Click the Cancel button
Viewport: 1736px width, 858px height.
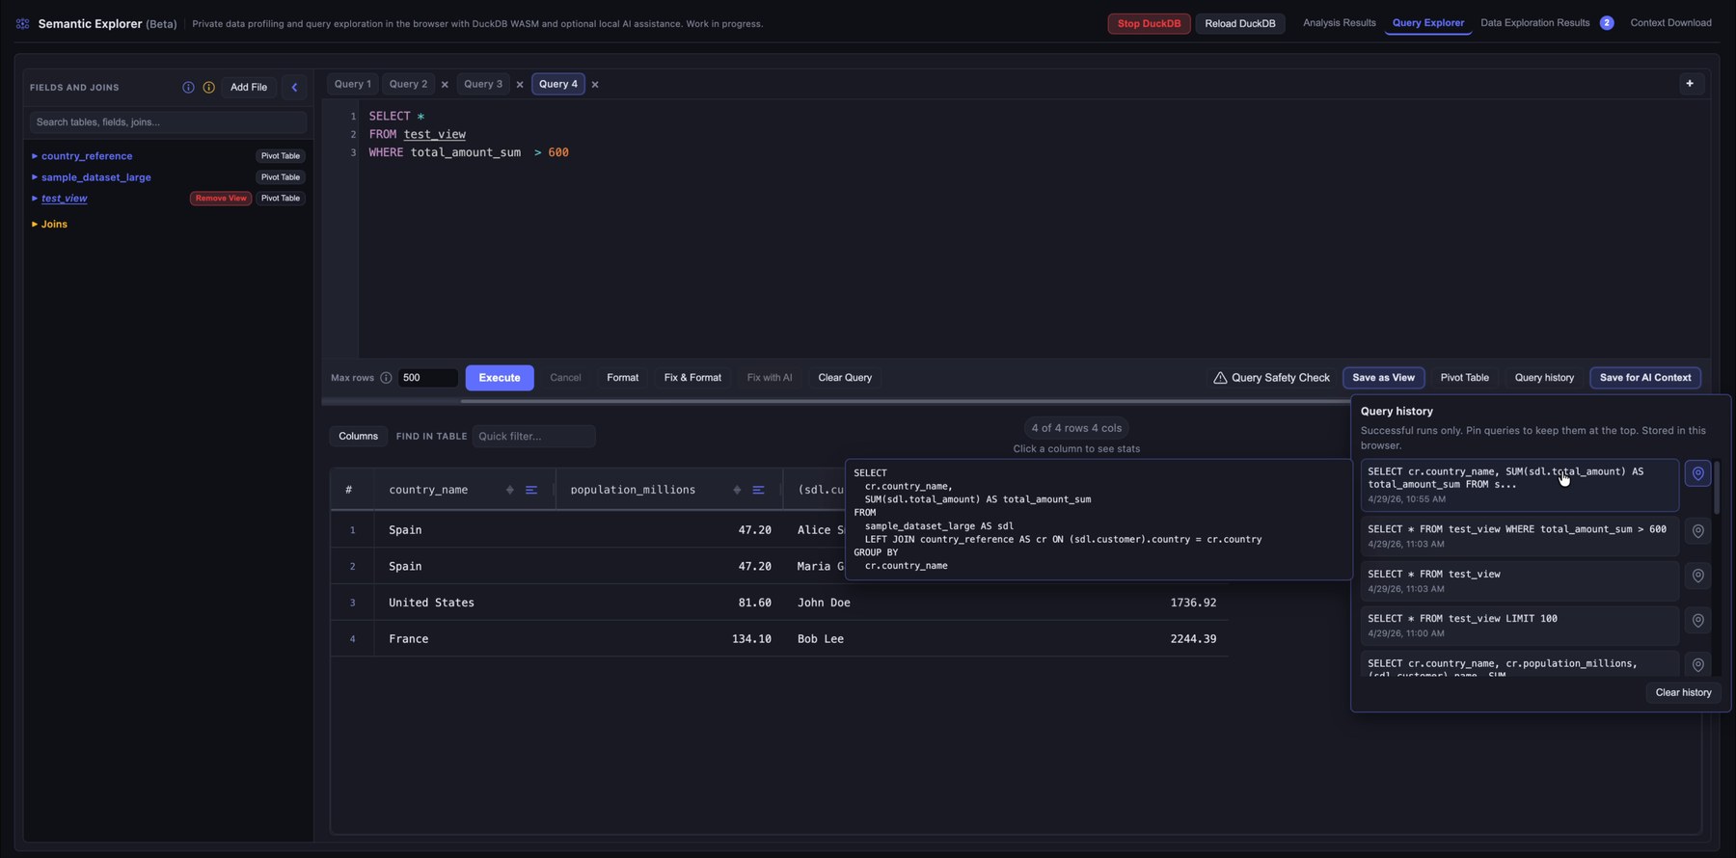565,378
